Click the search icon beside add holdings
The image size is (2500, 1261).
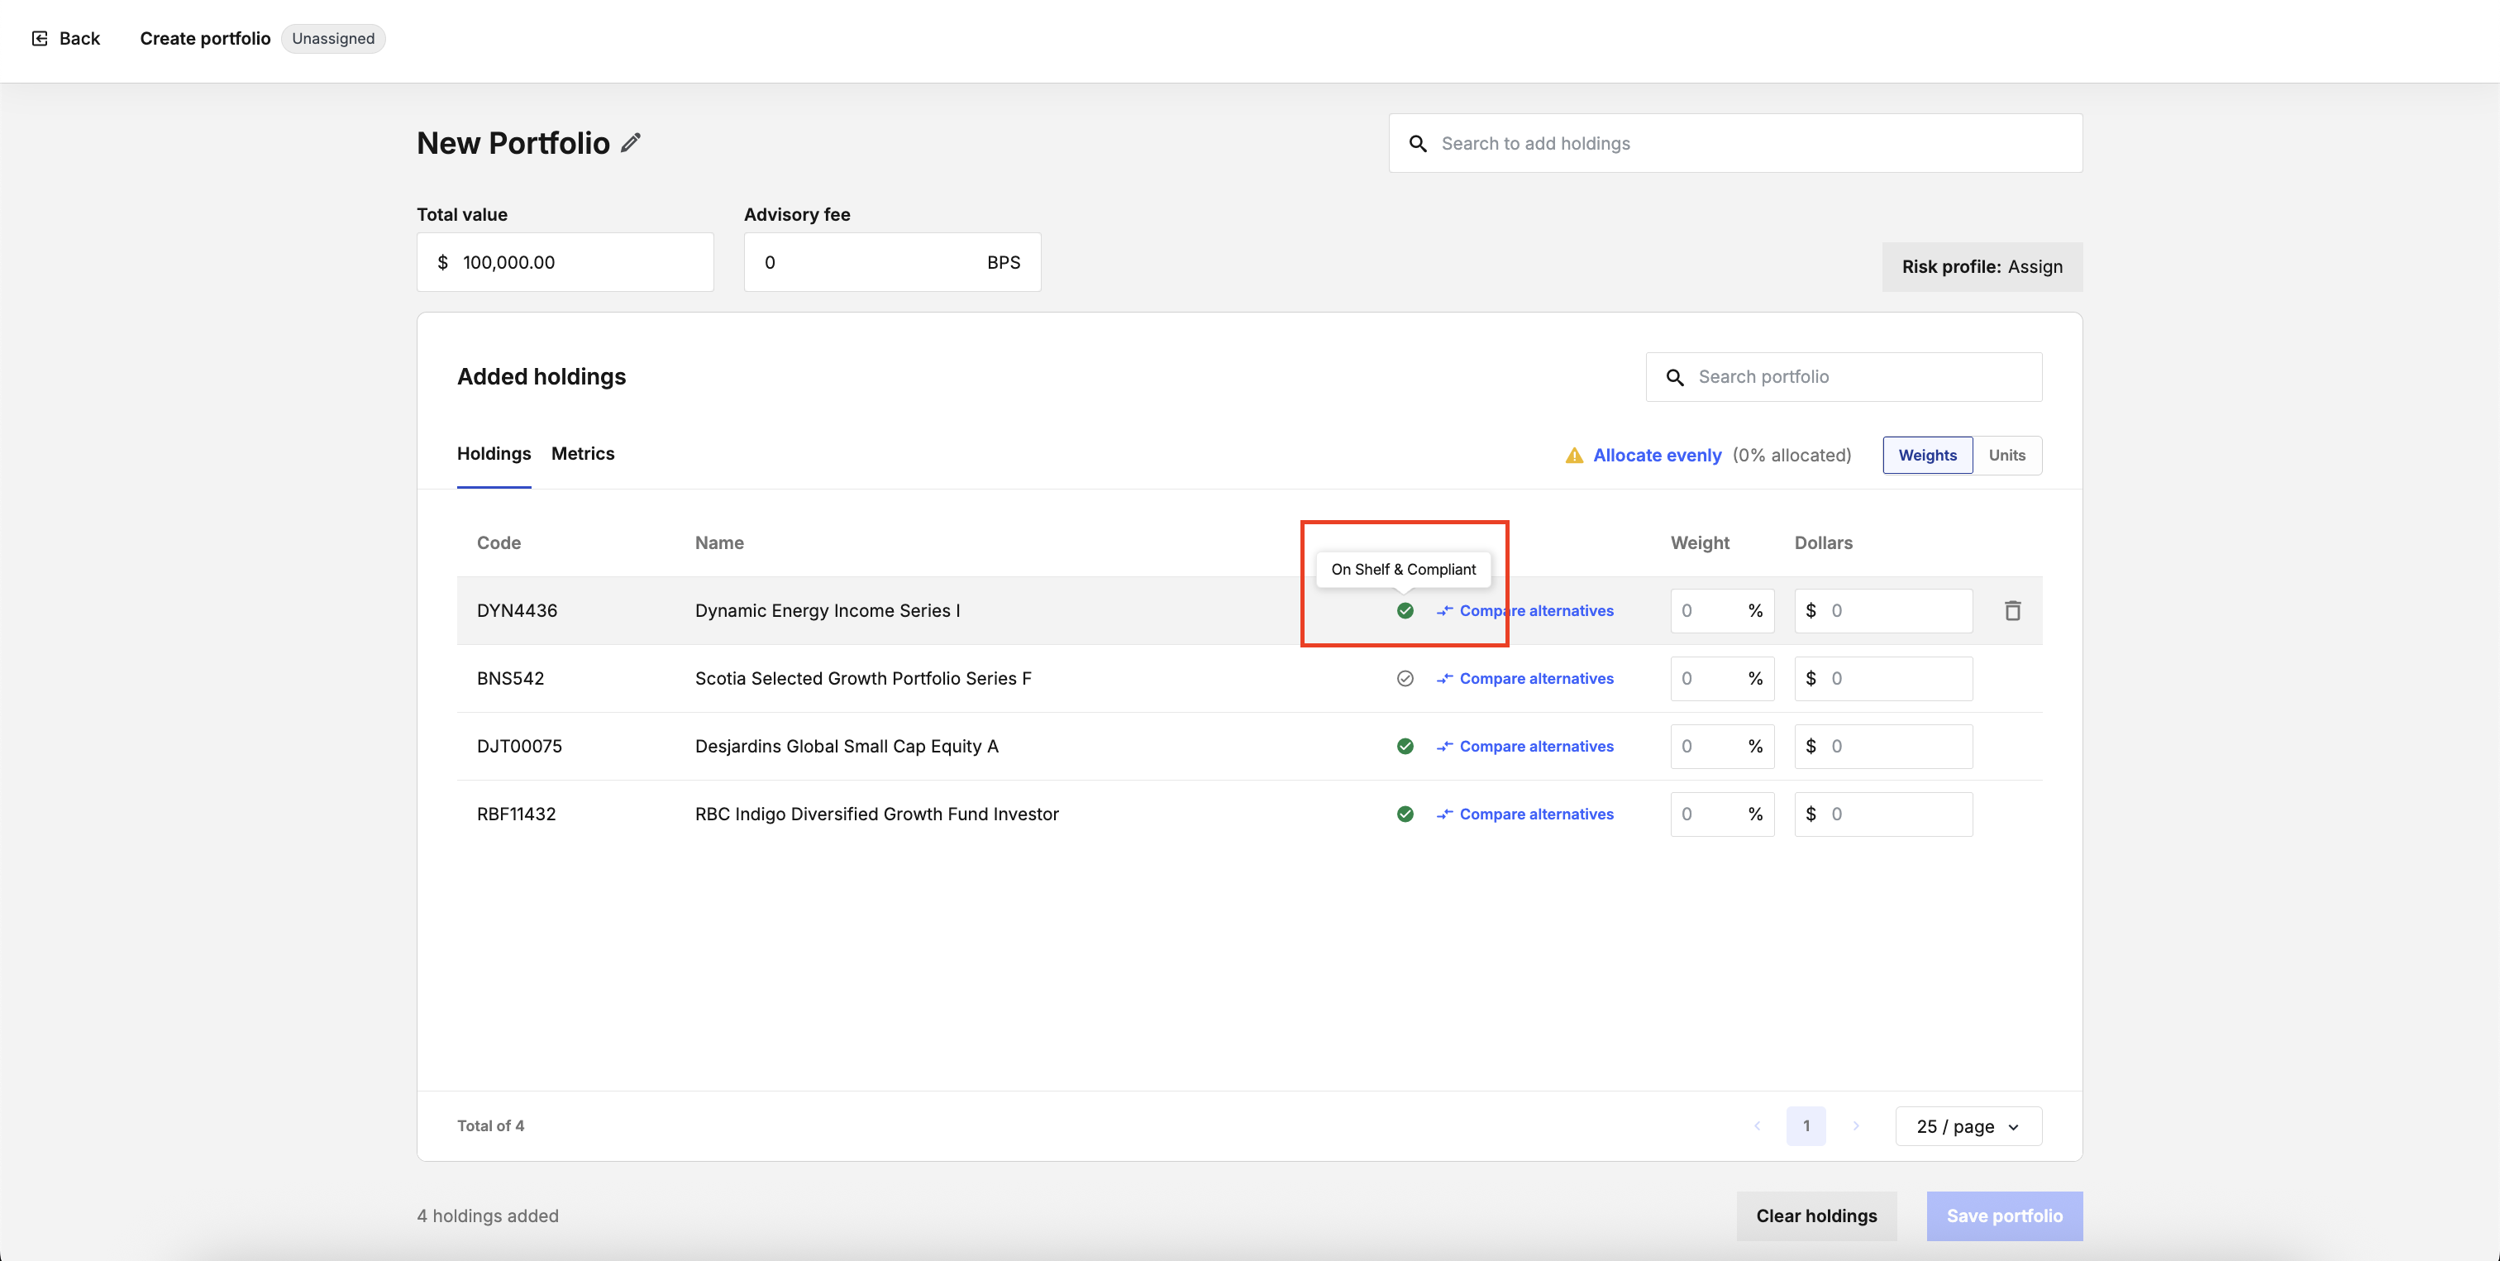click(1418, 144)
